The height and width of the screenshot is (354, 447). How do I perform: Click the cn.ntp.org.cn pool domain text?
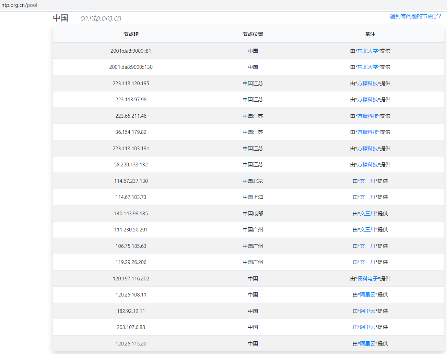[x=101, y=18]
